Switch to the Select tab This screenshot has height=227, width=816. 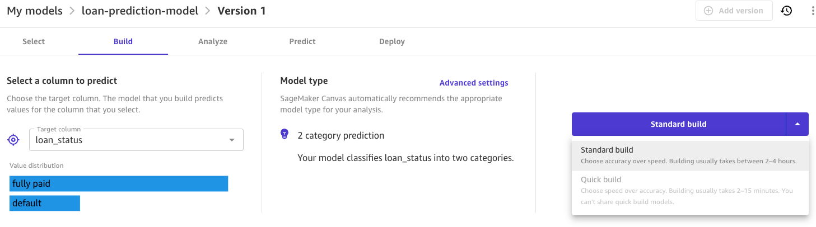click(x=34, y=41)
